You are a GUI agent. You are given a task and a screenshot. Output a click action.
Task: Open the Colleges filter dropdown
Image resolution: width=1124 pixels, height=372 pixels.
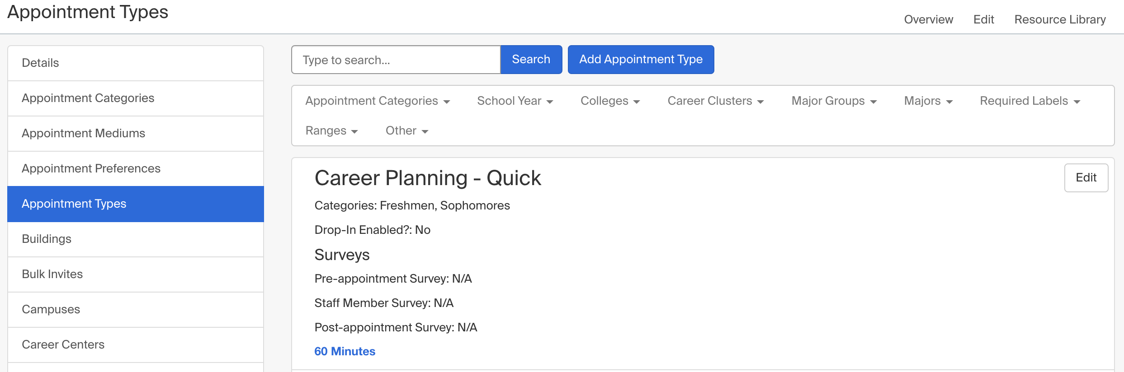[x=610, y=101]
